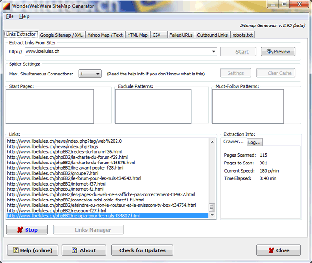Viewport: 312px width, 263px height.
Task: Click the Current Speed value 180 p/min
Action: pyautogui.click(x=269, y=171)
